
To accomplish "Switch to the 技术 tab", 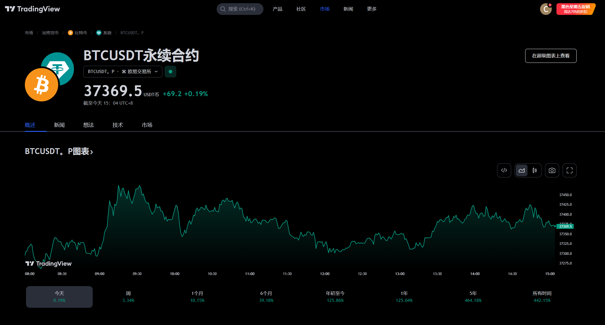I will coord(118,125).
